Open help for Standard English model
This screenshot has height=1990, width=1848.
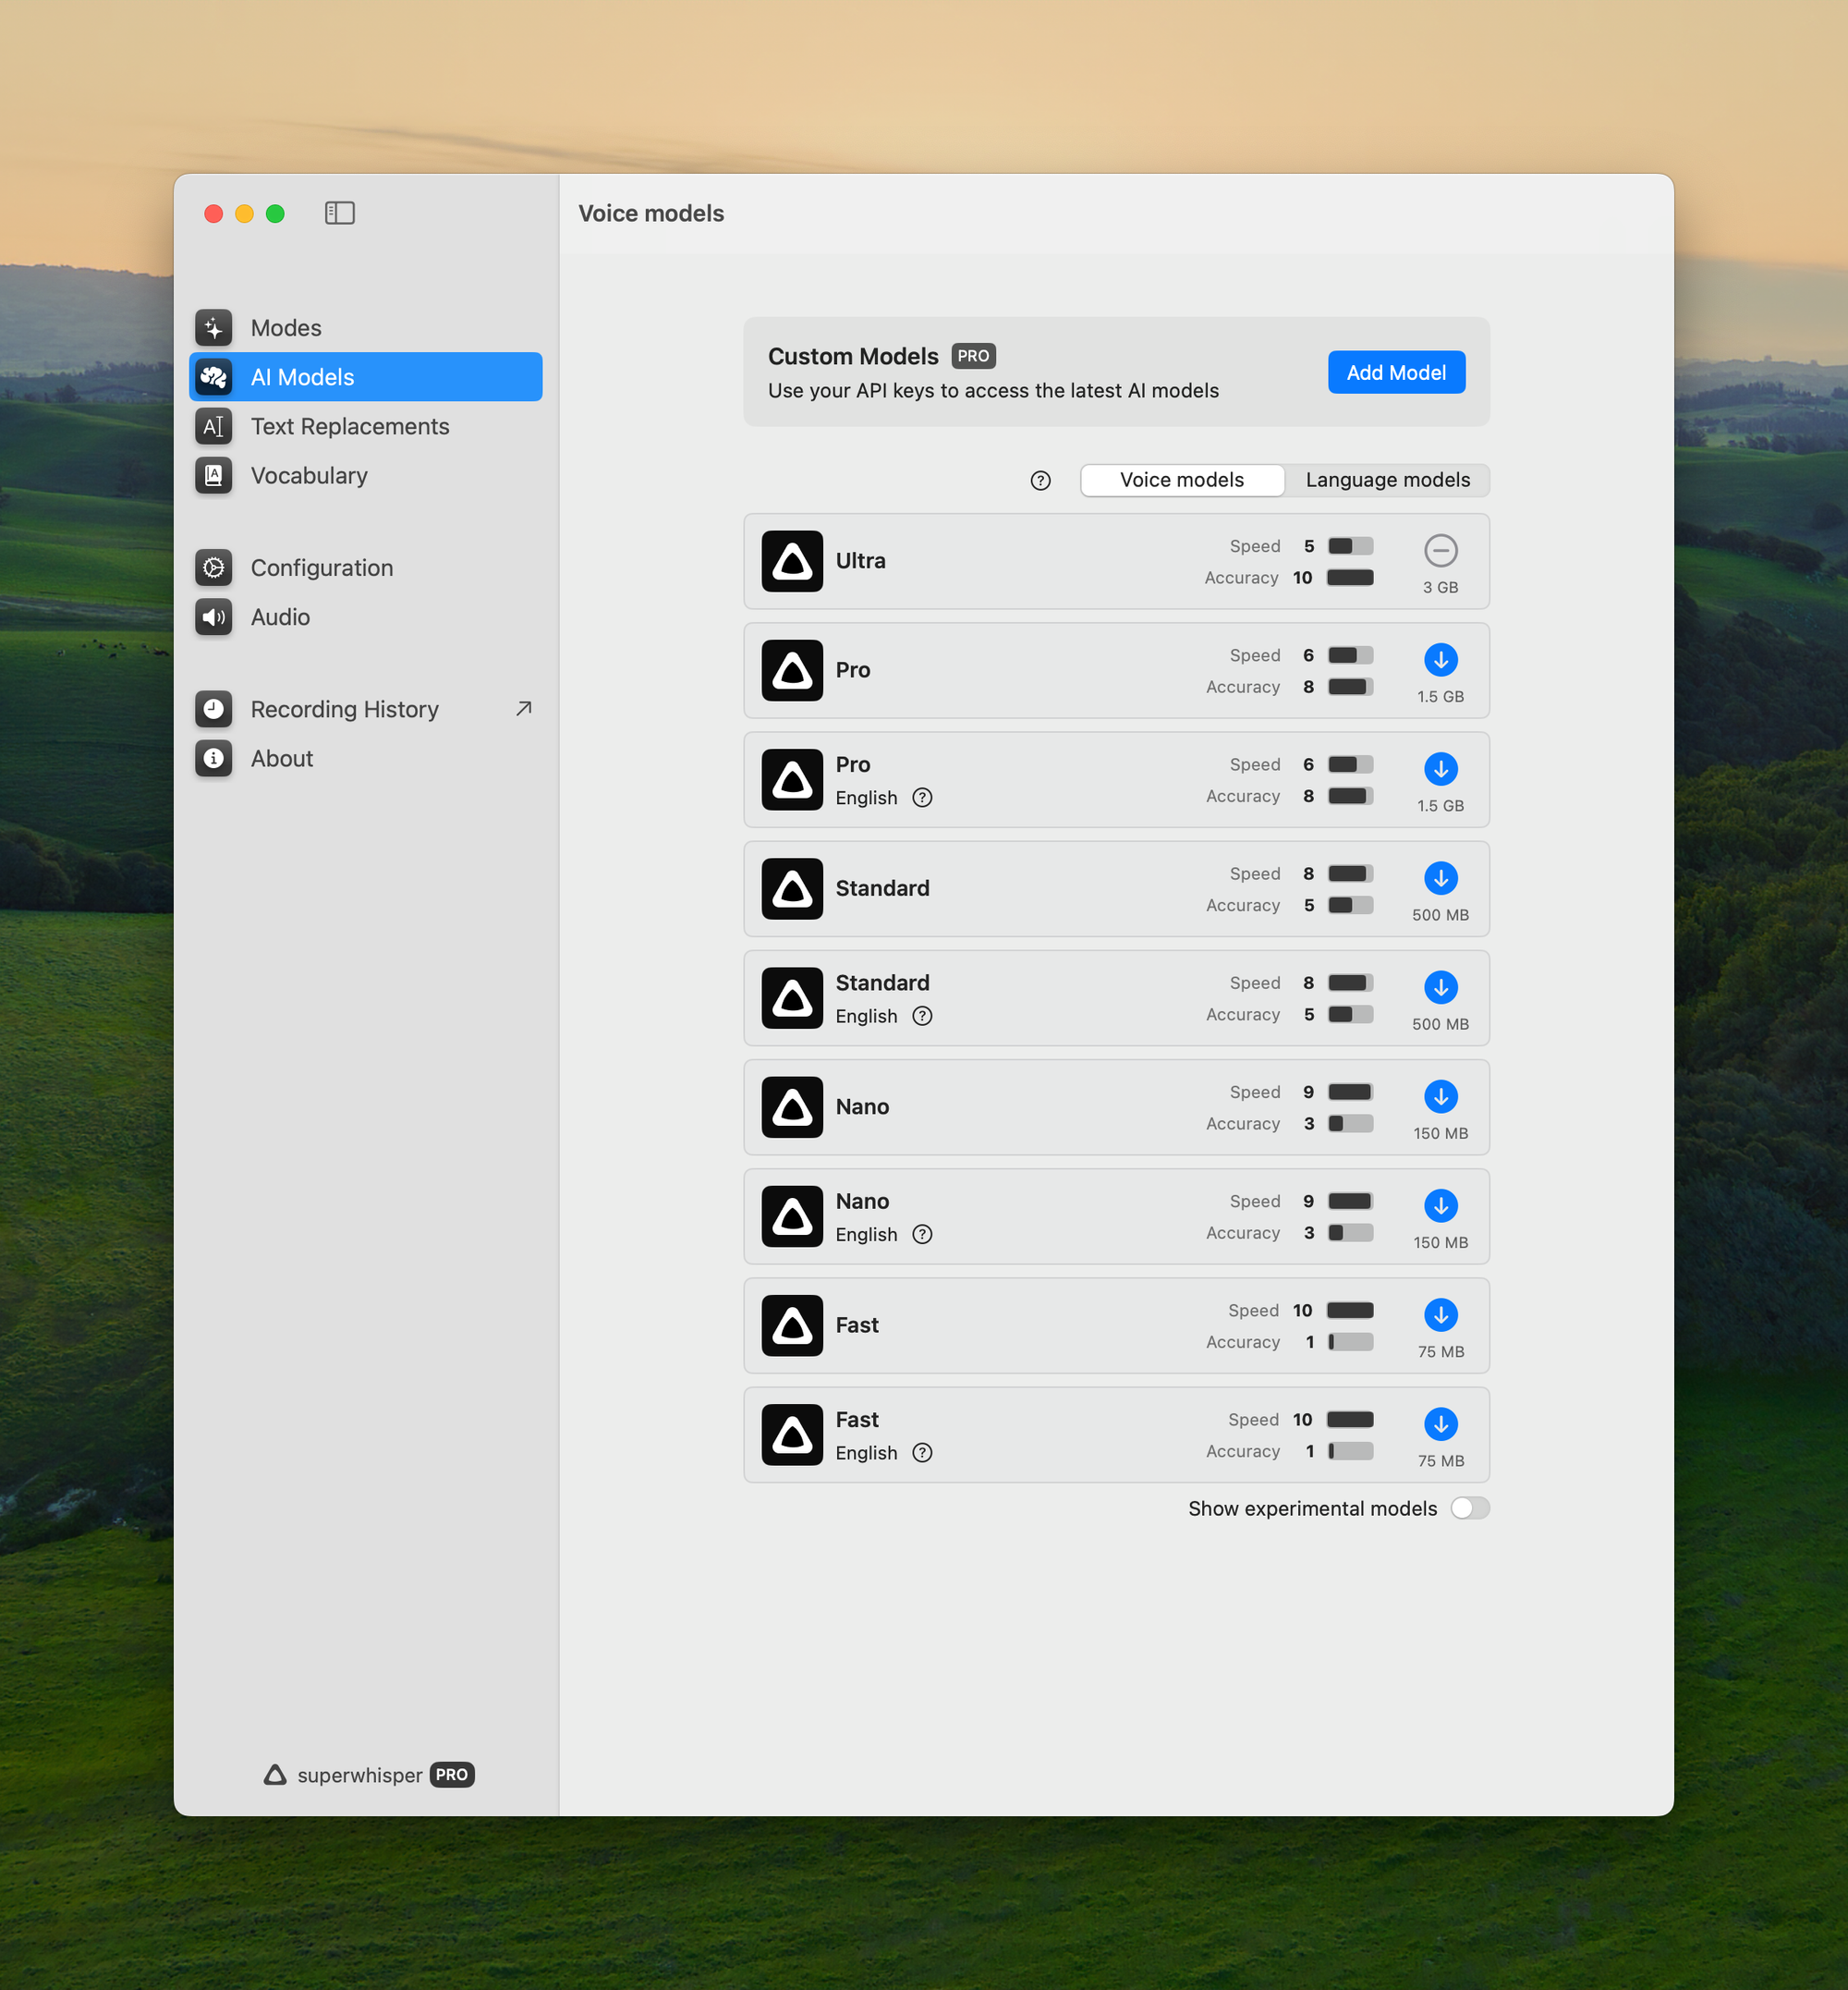[x=922, y=1016]
